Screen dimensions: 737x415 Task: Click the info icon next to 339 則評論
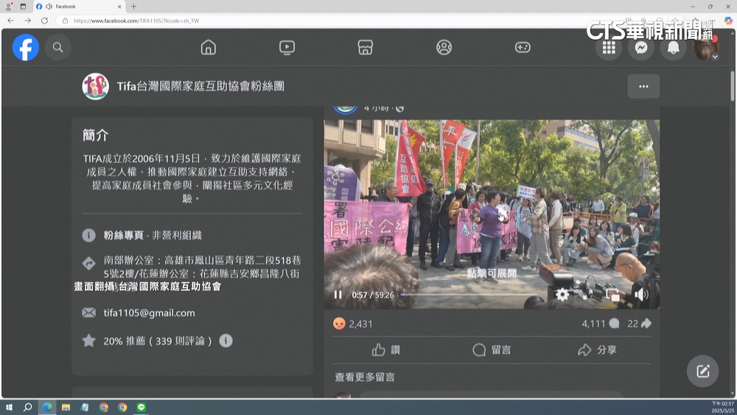coord(226,341)
